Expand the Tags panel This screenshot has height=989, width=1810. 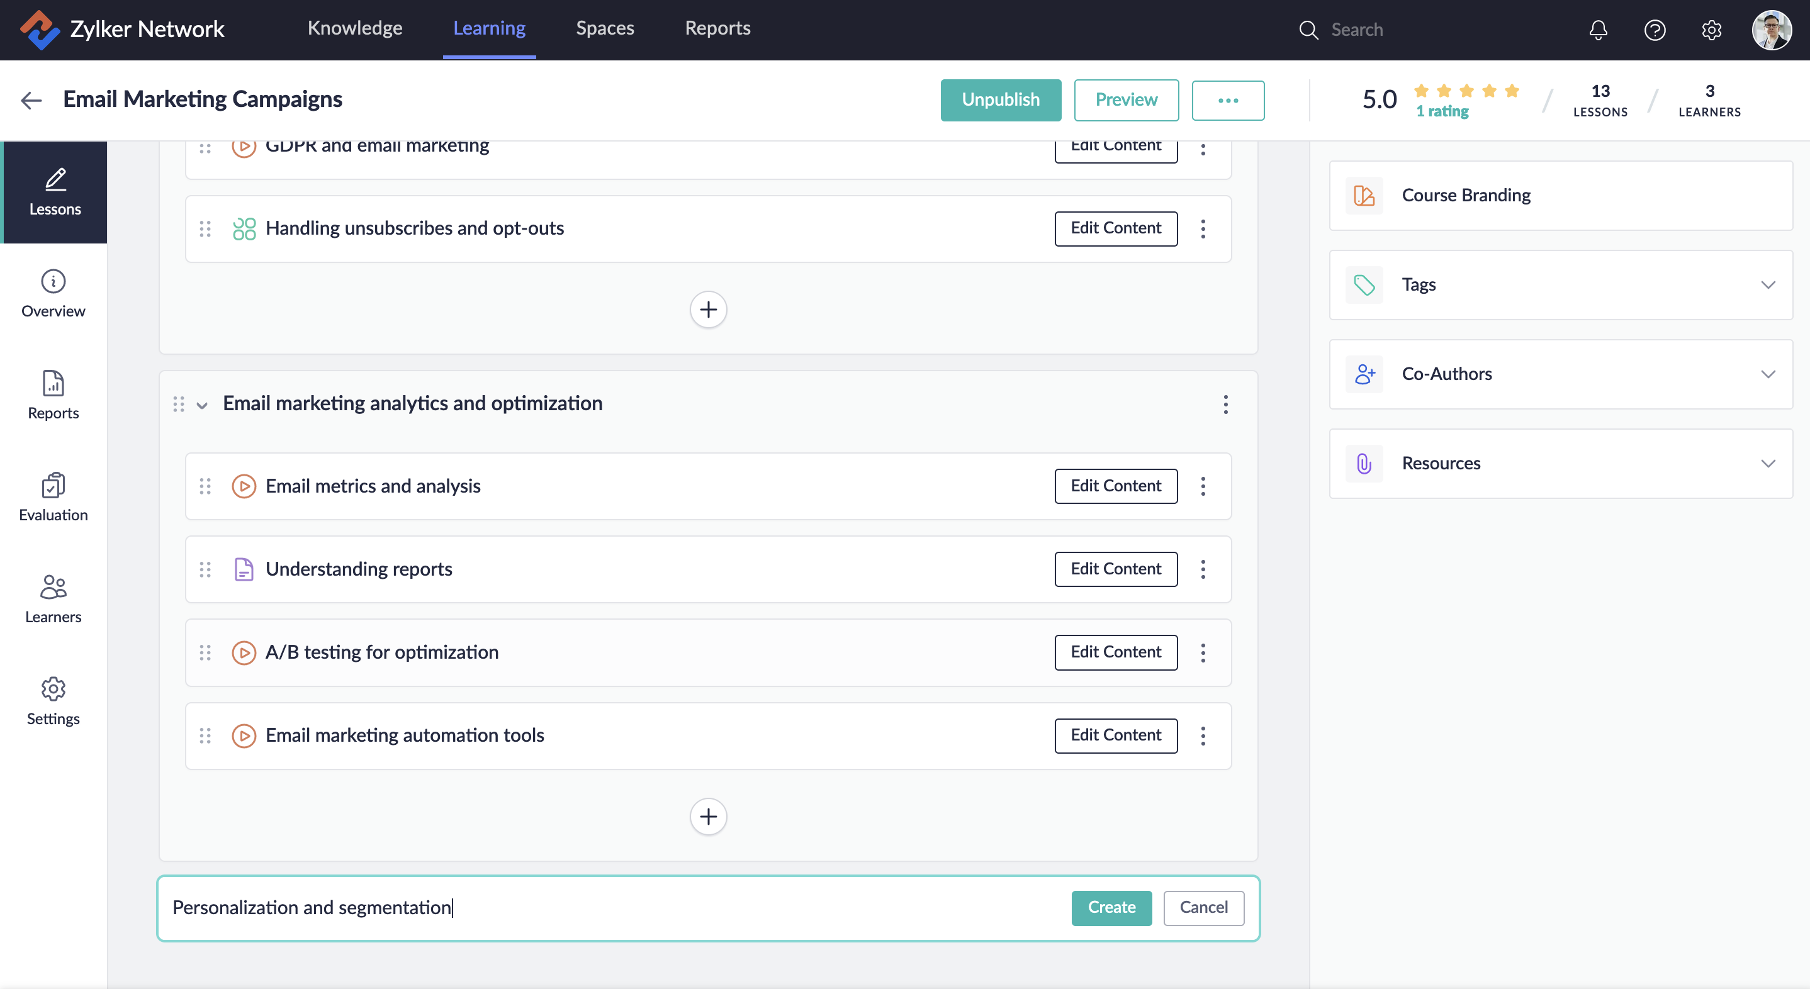[x=1768, y=284]
